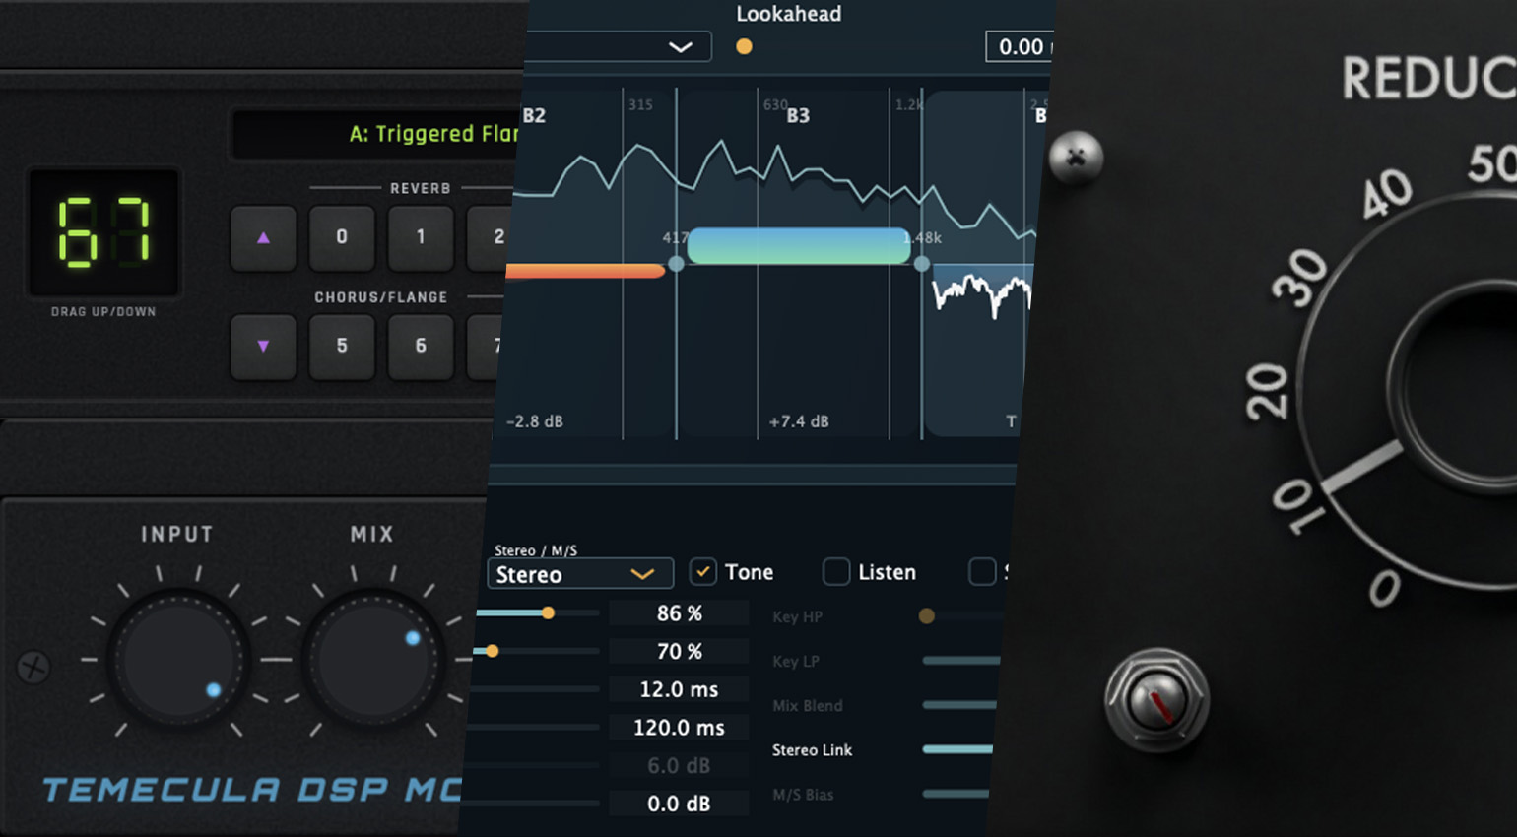The image size is (1517, 837).
Task: Click the Stereo Link slider
Action: pos(957,750)
